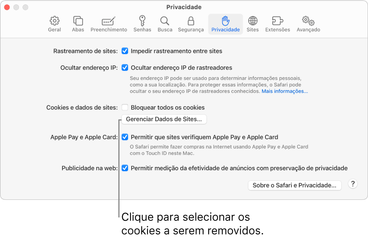Click the question mark help button
This screenshot has height=239, width=368.
coord(353,184)
